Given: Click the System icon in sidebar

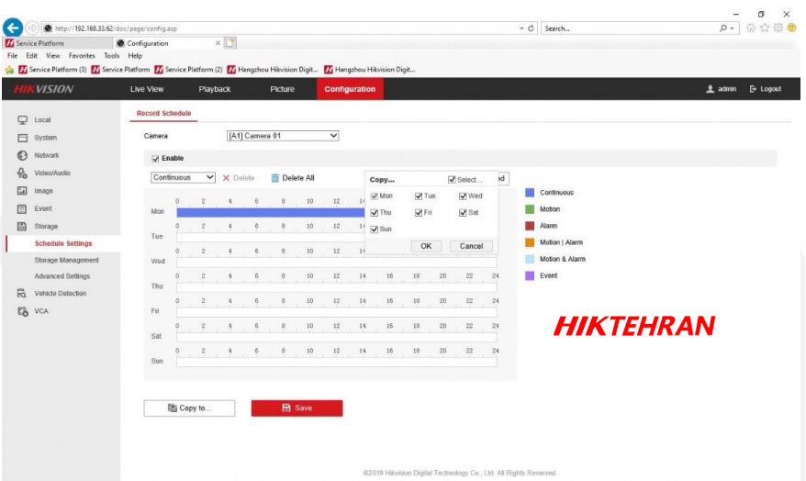Looking at the screenshot, I should 23,138.
